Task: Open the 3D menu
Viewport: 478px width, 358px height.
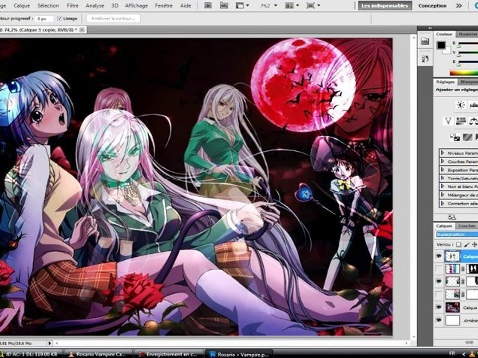Action: point(115,5)
